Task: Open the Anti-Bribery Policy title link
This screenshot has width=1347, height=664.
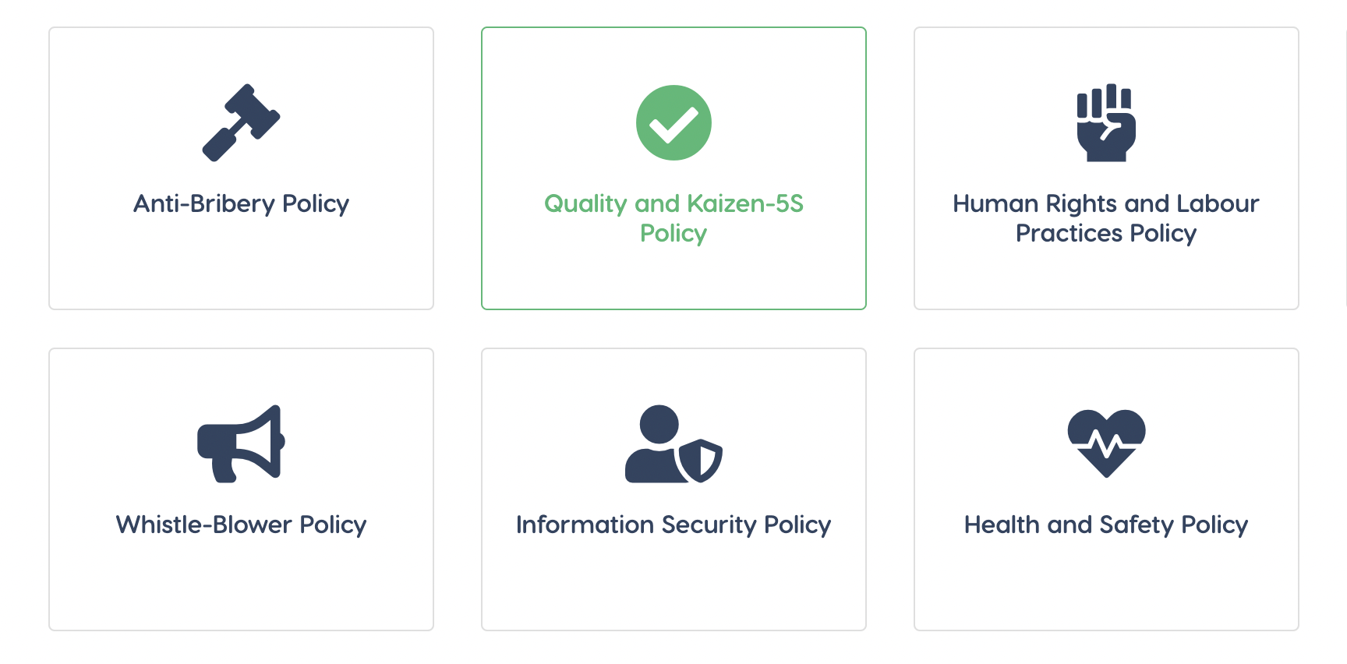Action: click(x=241, y=203)
